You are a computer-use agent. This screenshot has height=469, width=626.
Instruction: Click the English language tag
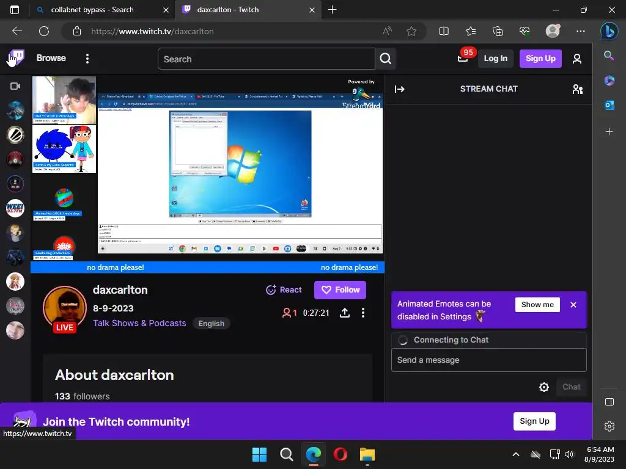point(211,324)
